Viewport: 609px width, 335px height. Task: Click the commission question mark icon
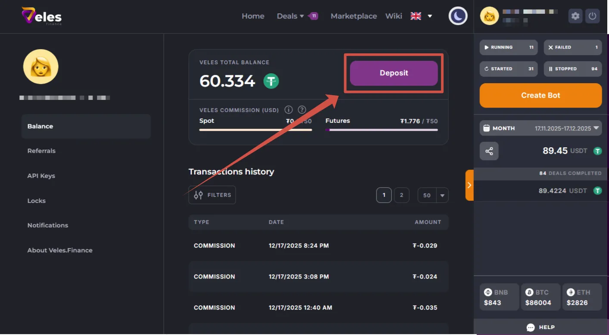[302, 110]
